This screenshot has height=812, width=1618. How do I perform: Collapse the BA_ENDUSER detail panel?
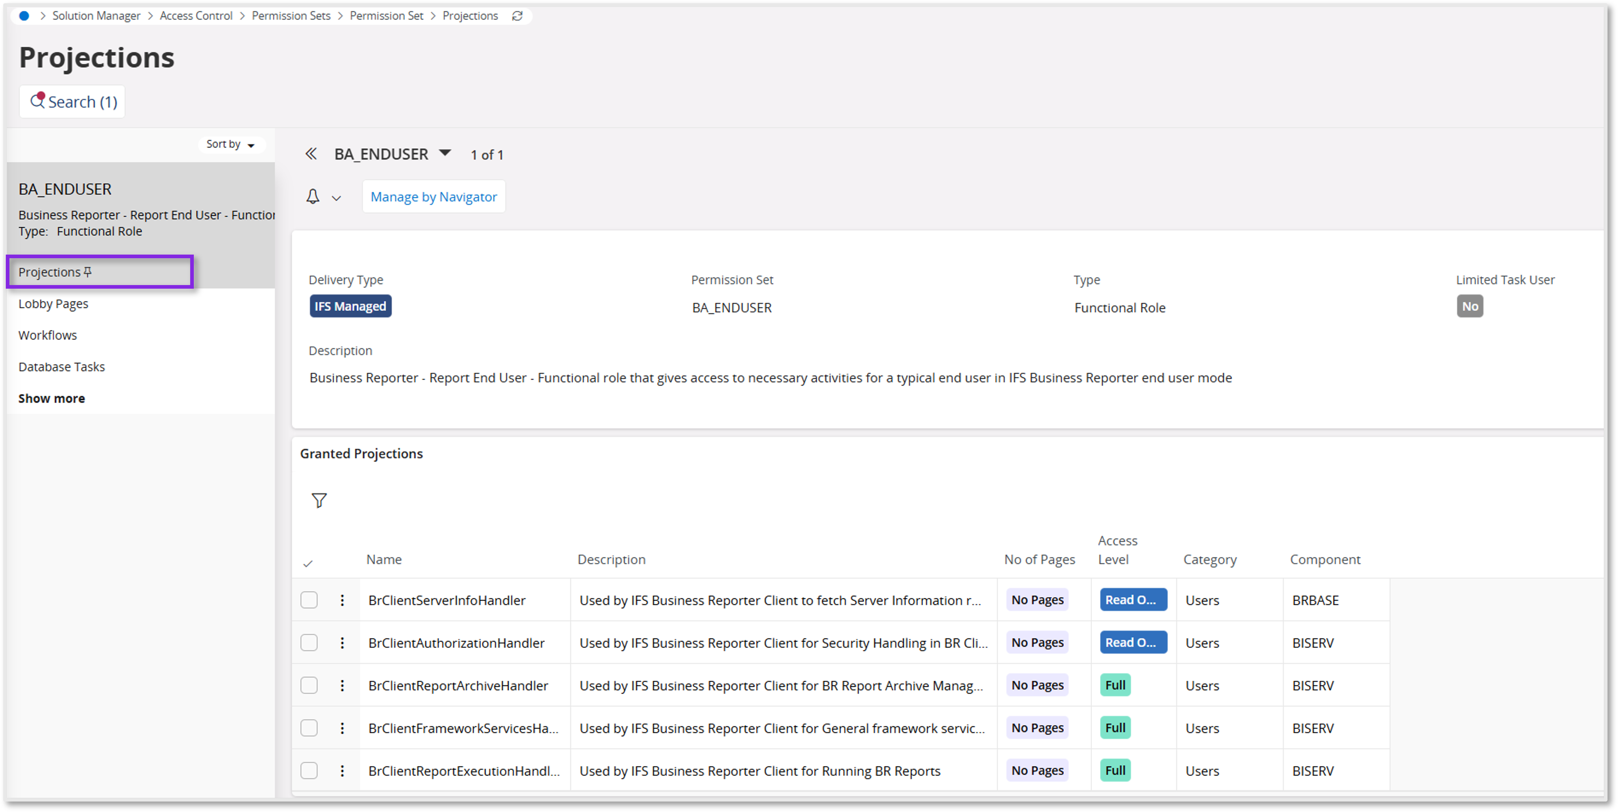point(311,154)
